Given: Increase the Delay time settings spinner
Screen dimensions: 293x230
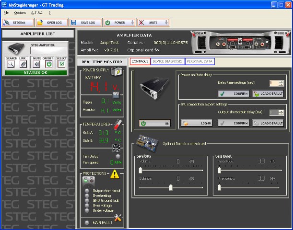Looking at the screenshot, I should click(281, 81).
